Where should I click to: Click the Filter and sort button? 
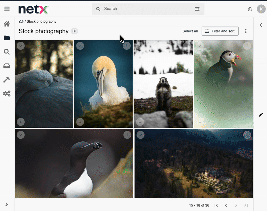click(x=220, y=31)
